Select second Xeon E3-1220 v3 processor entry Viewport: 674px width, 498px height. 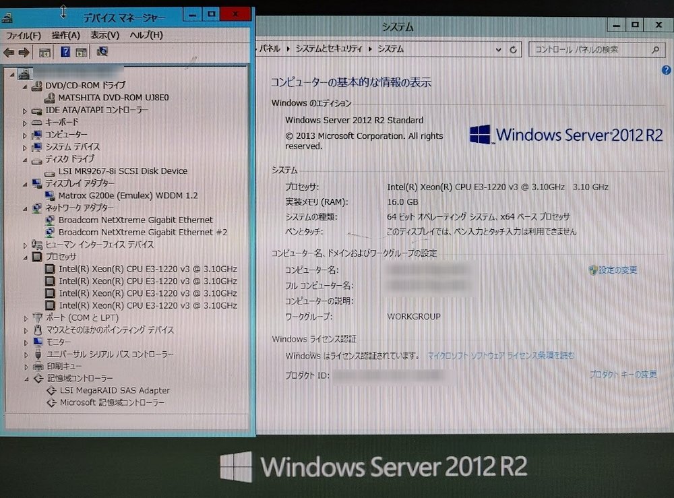point(148,281)
